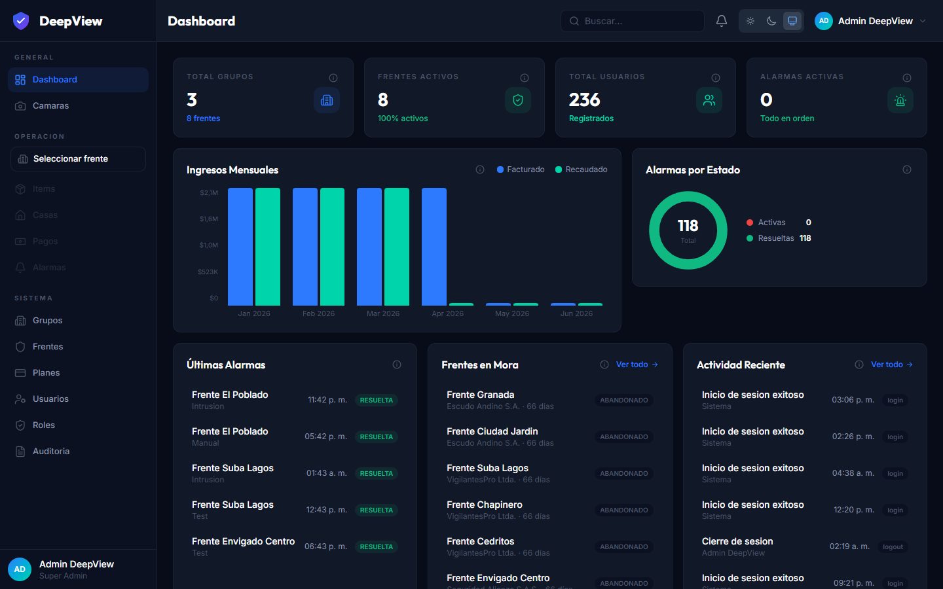Click the users icon in Total Usuarios card
The height and width of the screenshot is (589, 943).
[709, 100]
